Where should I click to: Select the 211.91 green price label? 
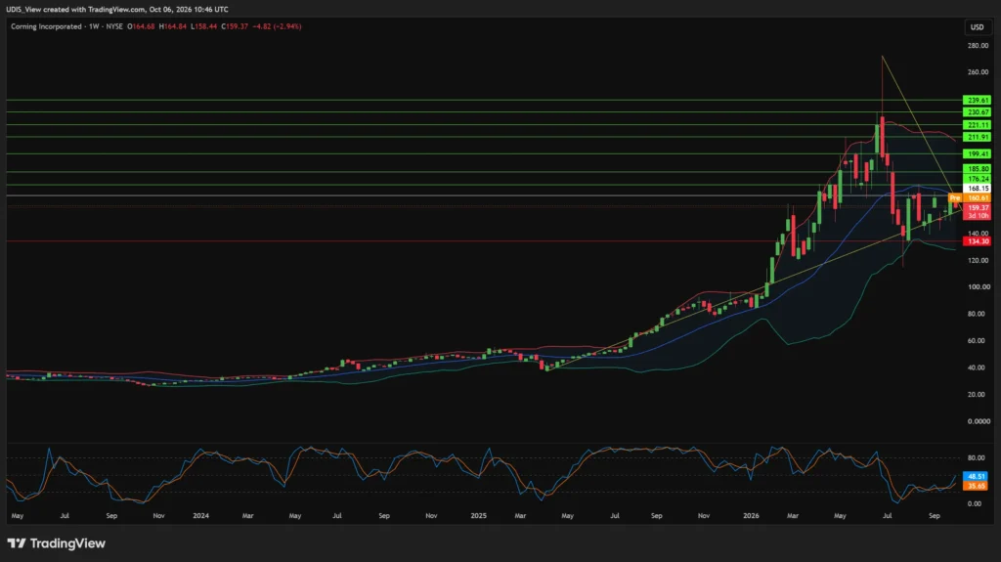(x=977, y=137)
